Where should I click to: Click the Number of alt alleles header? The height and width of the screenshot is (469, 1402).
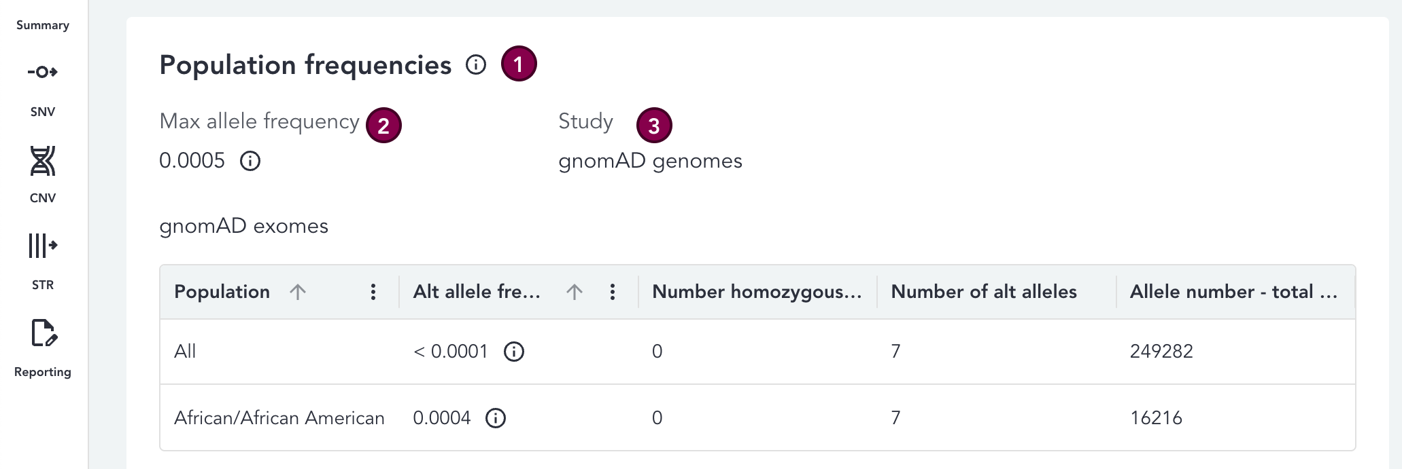[984, 292]
